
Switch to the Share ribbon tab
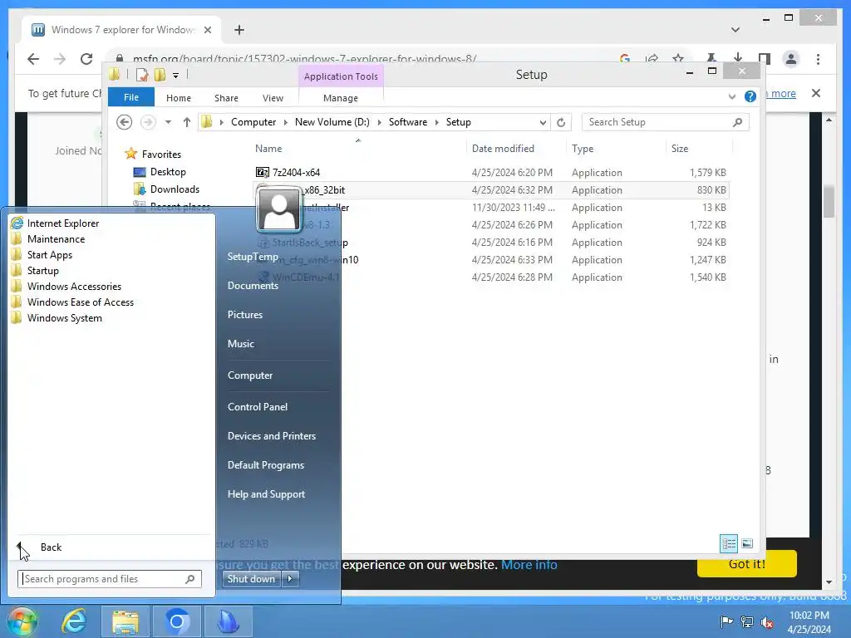point(226,98)
